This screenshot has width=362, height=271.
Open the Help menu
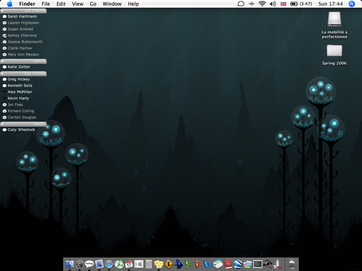click(133, 4)
